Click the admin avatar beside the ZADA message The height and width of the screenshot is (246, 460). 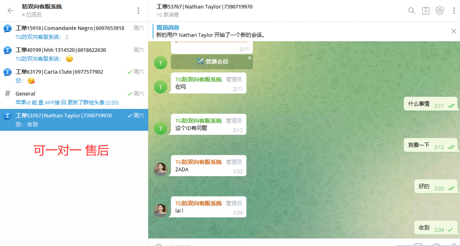pyautogui.click(x=160, y=169)
